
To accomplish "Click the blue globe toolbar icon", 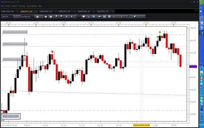I will pos(94,17).
